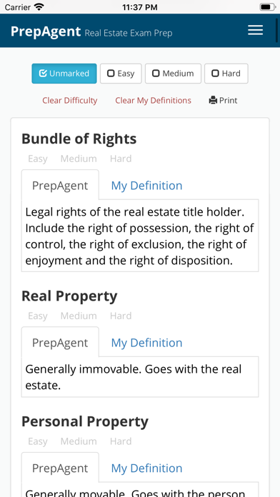The height and width of the screenshot is (497, 280).
Task: Enable the Easy difficulty filter
Action: [x=121, y=74]
